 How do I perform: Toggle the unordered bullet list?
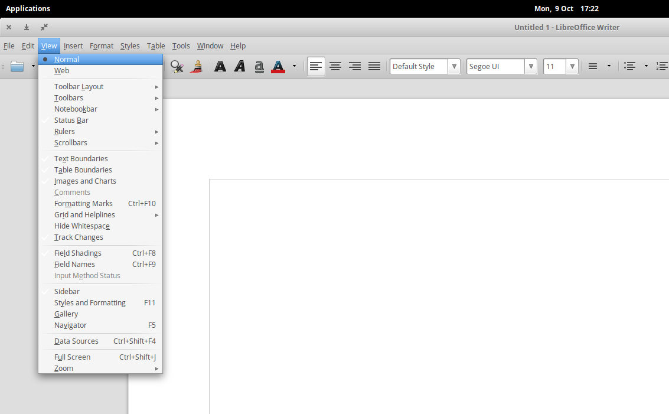[x=631, y=66]
